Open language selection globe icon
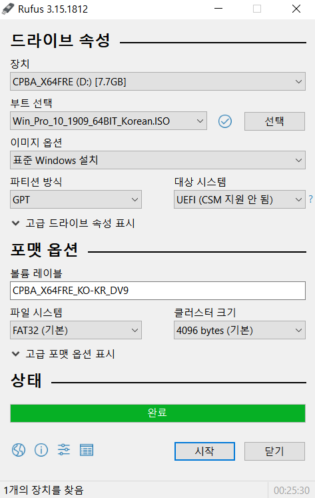 (x=19, y=450)
